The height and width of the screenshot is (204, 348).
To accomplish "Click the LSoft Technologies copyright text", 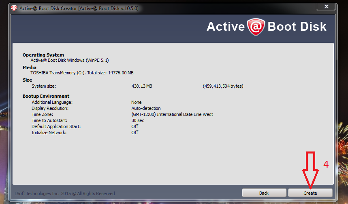I will 65,193.
